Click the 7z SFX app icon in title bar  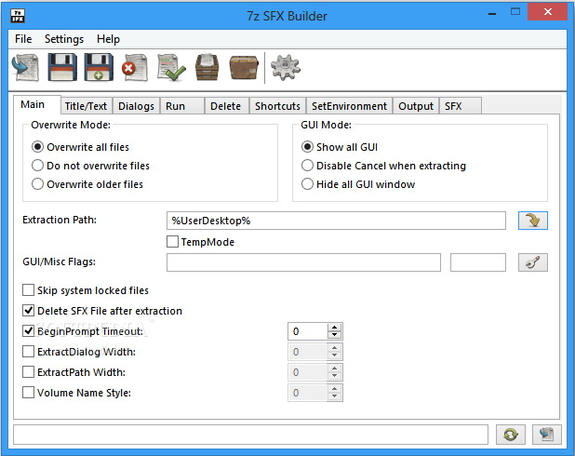(x=18, y=16)
